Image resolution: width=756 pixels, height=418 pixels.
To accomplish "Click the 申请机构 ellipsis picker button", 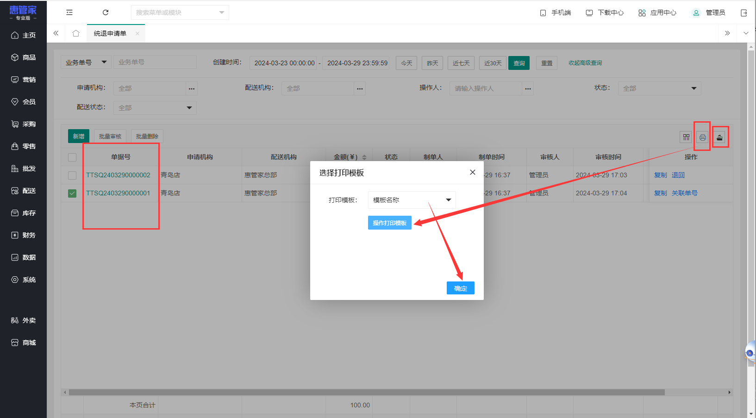I will [x=192, y=88].
